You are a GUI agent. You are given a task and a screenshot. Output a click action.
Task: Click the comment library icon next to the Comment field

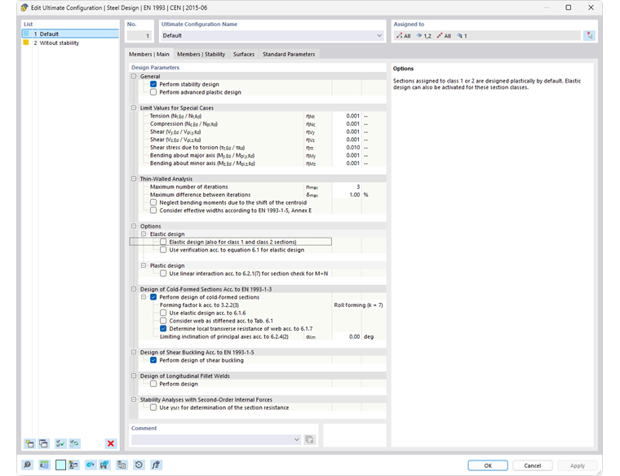point(310,439)
